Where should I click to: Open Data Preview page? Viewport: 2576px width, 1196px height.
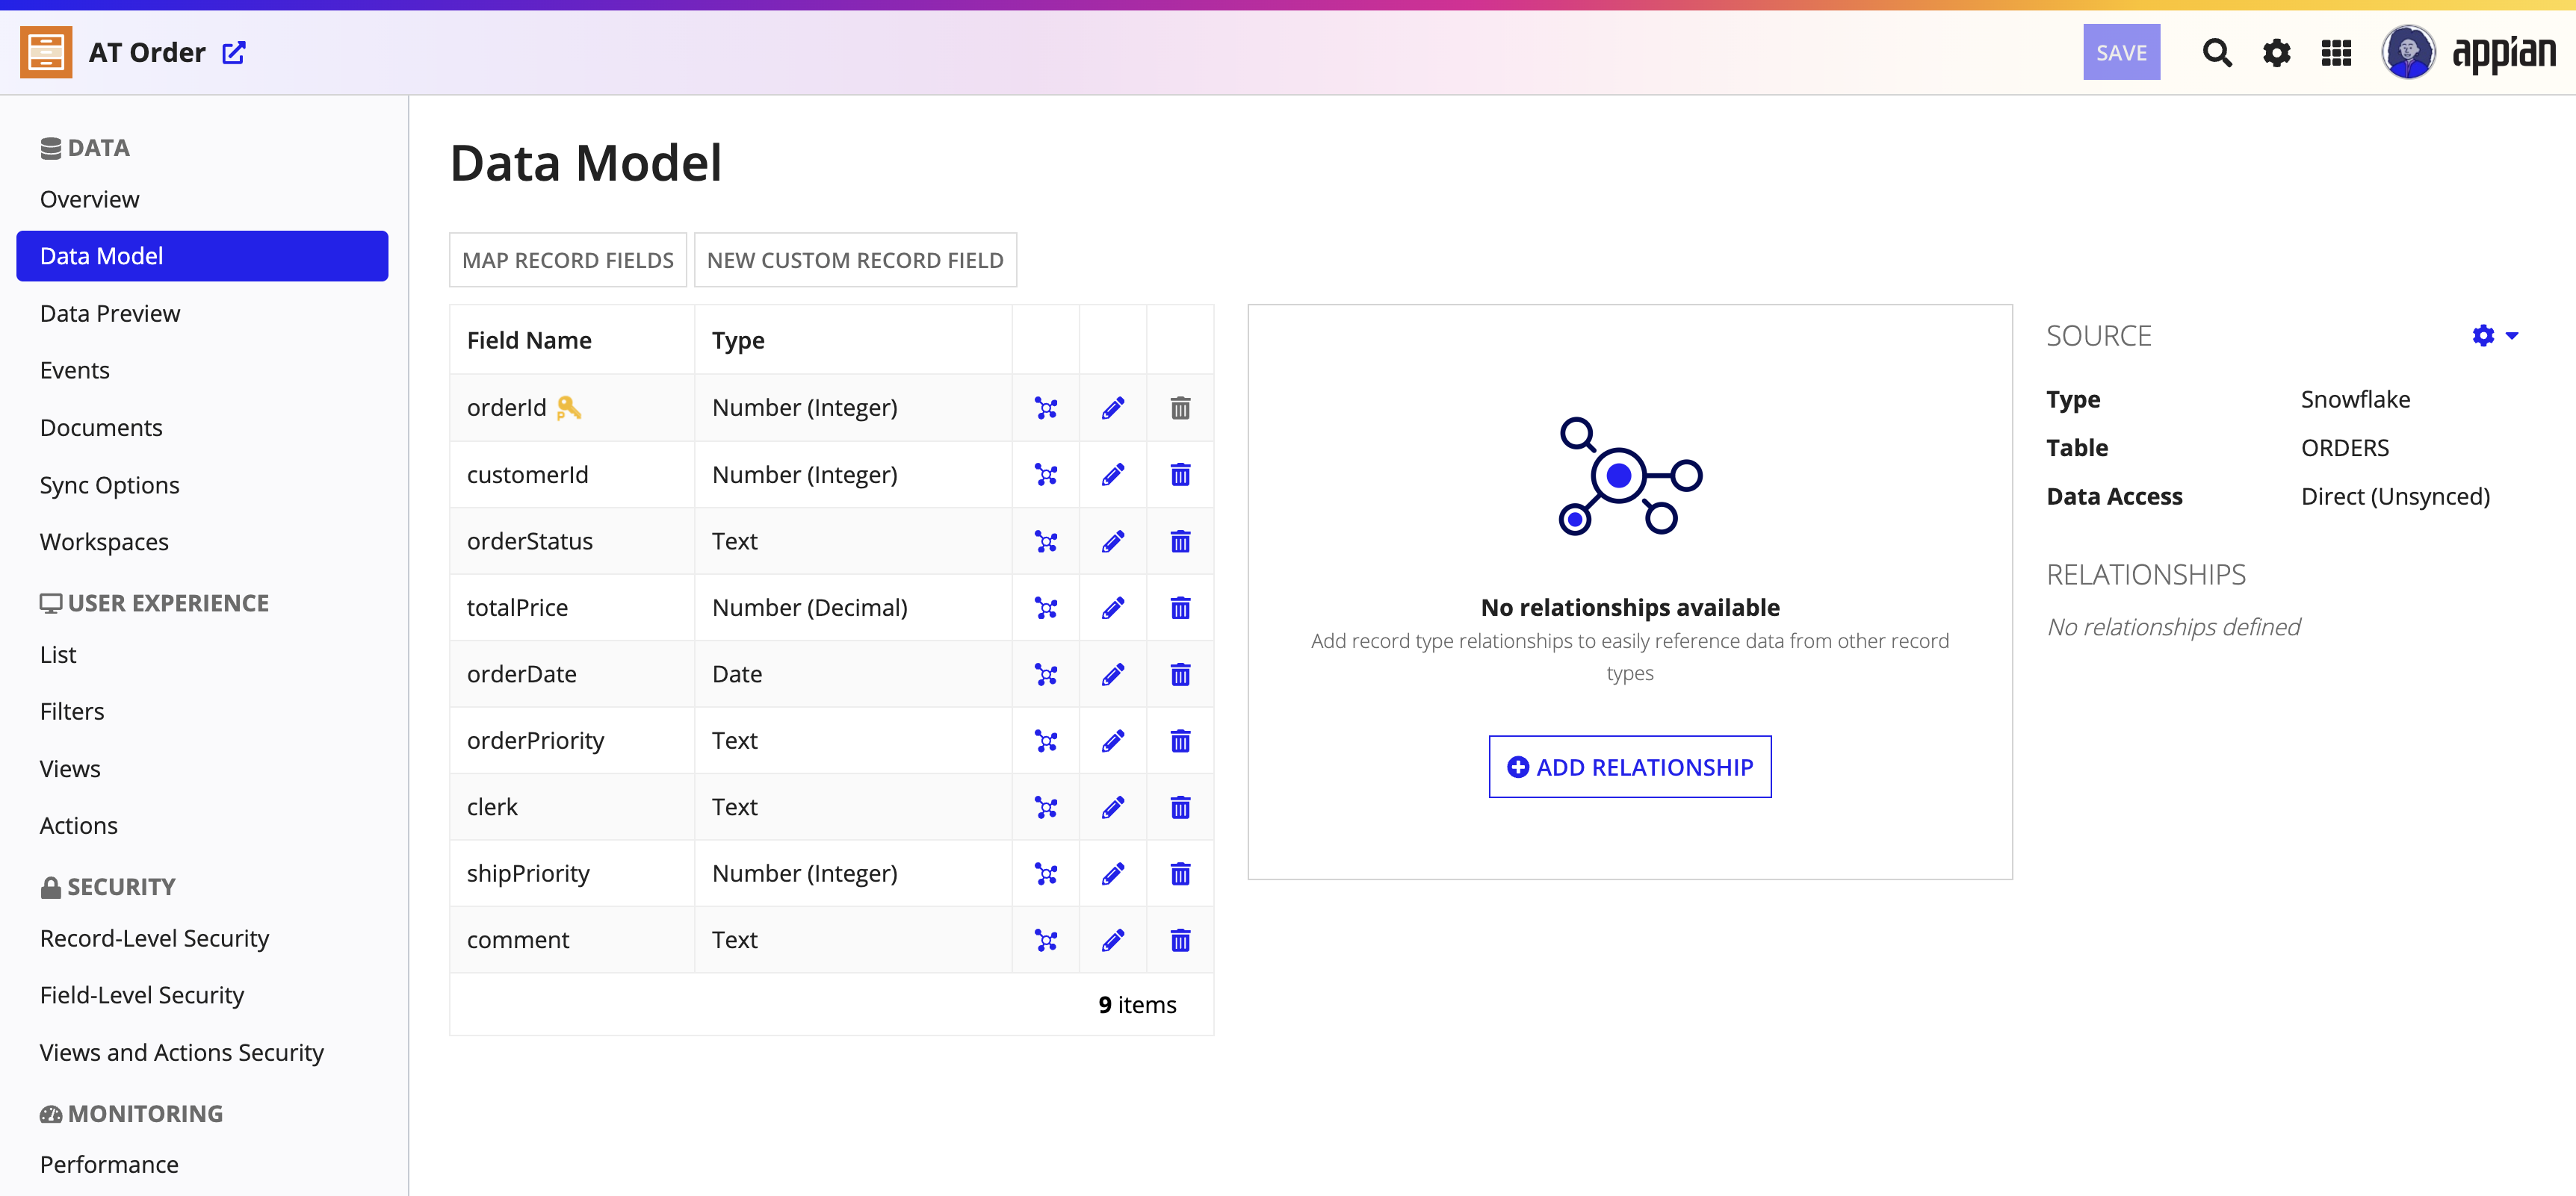coord(110,313)
